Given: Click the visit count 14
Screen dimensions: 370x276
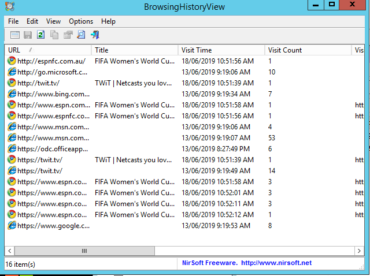Looking at the screenshot, I should (x=272, y=171).
